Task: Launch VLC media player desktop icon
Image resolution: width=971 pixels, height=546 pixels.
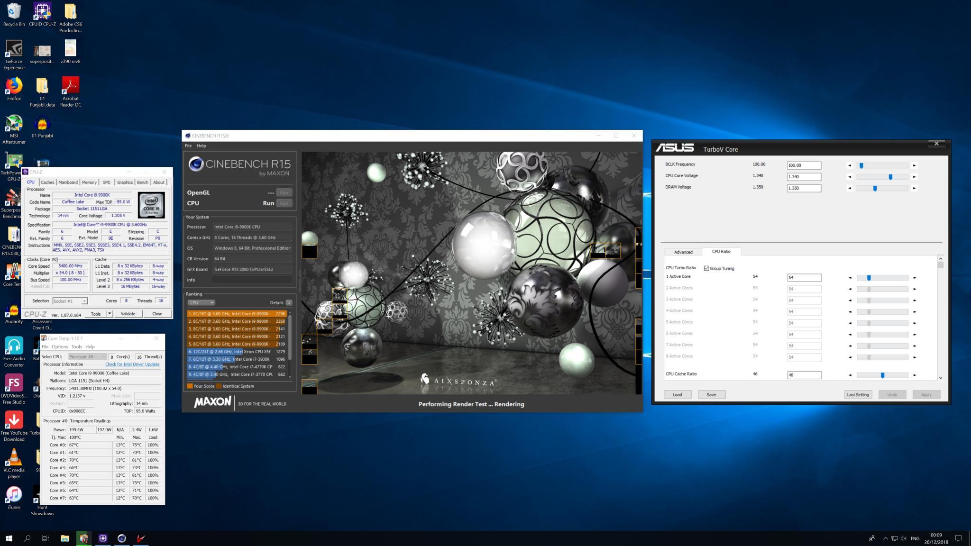Action: pyautogui.click(x=14, y=464)
